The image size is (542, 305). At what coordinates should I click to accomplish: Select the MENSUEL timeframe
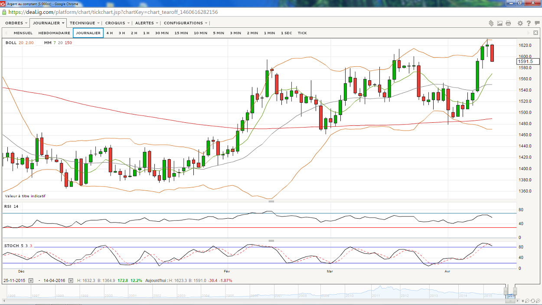click(x=23, y=33)
